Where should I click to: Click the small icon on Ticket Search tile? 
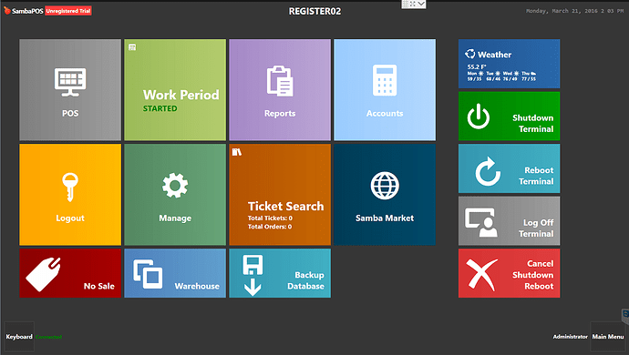pyautogui.click(x=237, y=152)
